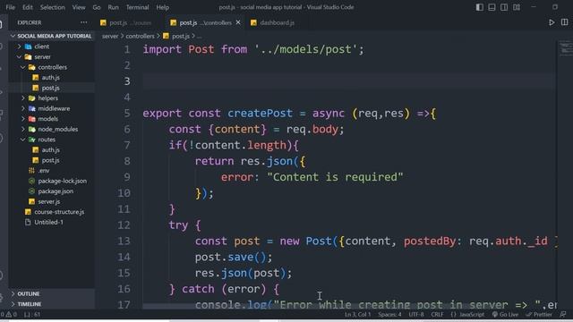Image resolution: width=573 pixels, height=322 pixels.
Task: Collapse SOCIAL MEDIA APP TUTORIAL section
Action: click(x=51, y=36)
